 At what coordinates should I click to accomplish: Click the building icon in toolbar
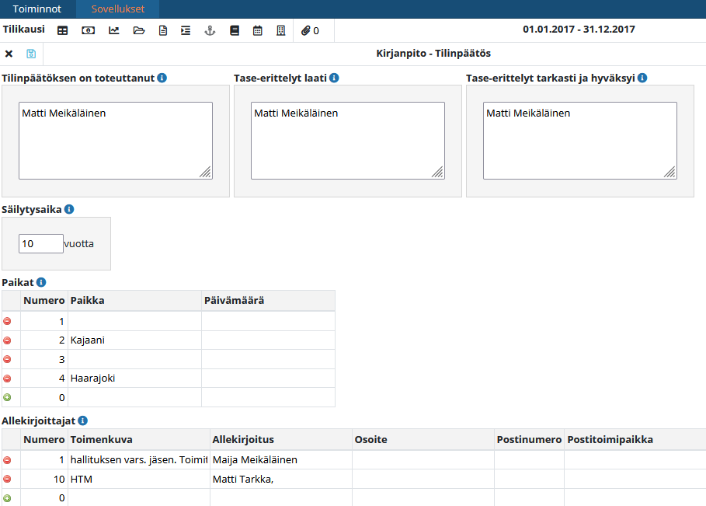(281, 30)
